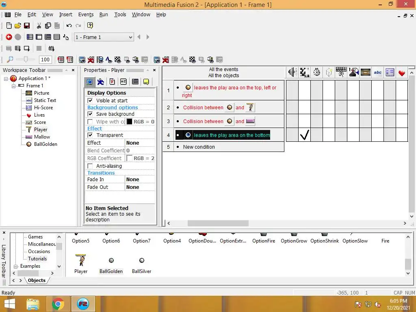
Task: Toggle the Save background checkbox
Action: [90, 114]
